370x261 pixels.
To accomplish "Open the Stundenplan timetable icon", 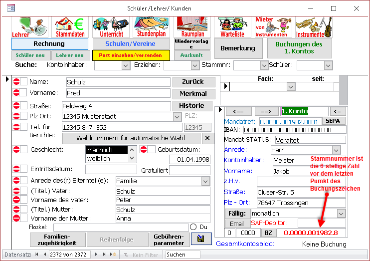I will click(150, 27).
